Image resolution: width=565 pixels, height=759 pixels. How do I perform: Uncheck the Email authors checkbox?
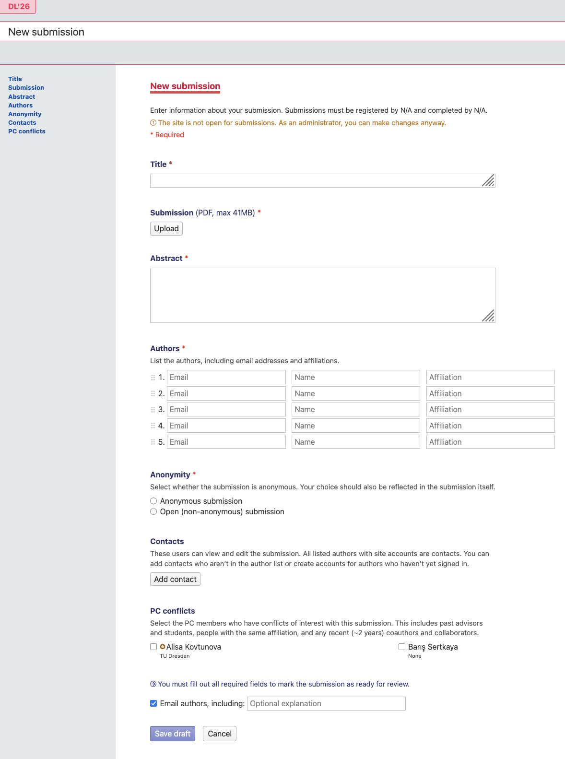153,703
